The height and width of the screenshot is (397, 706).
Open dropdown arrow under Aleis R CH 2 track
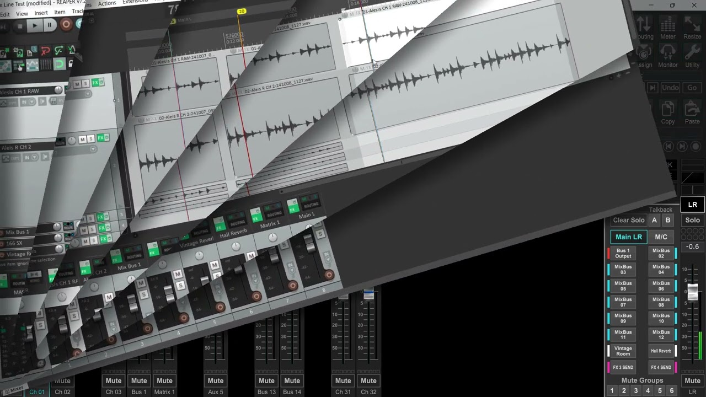point(93,149)
